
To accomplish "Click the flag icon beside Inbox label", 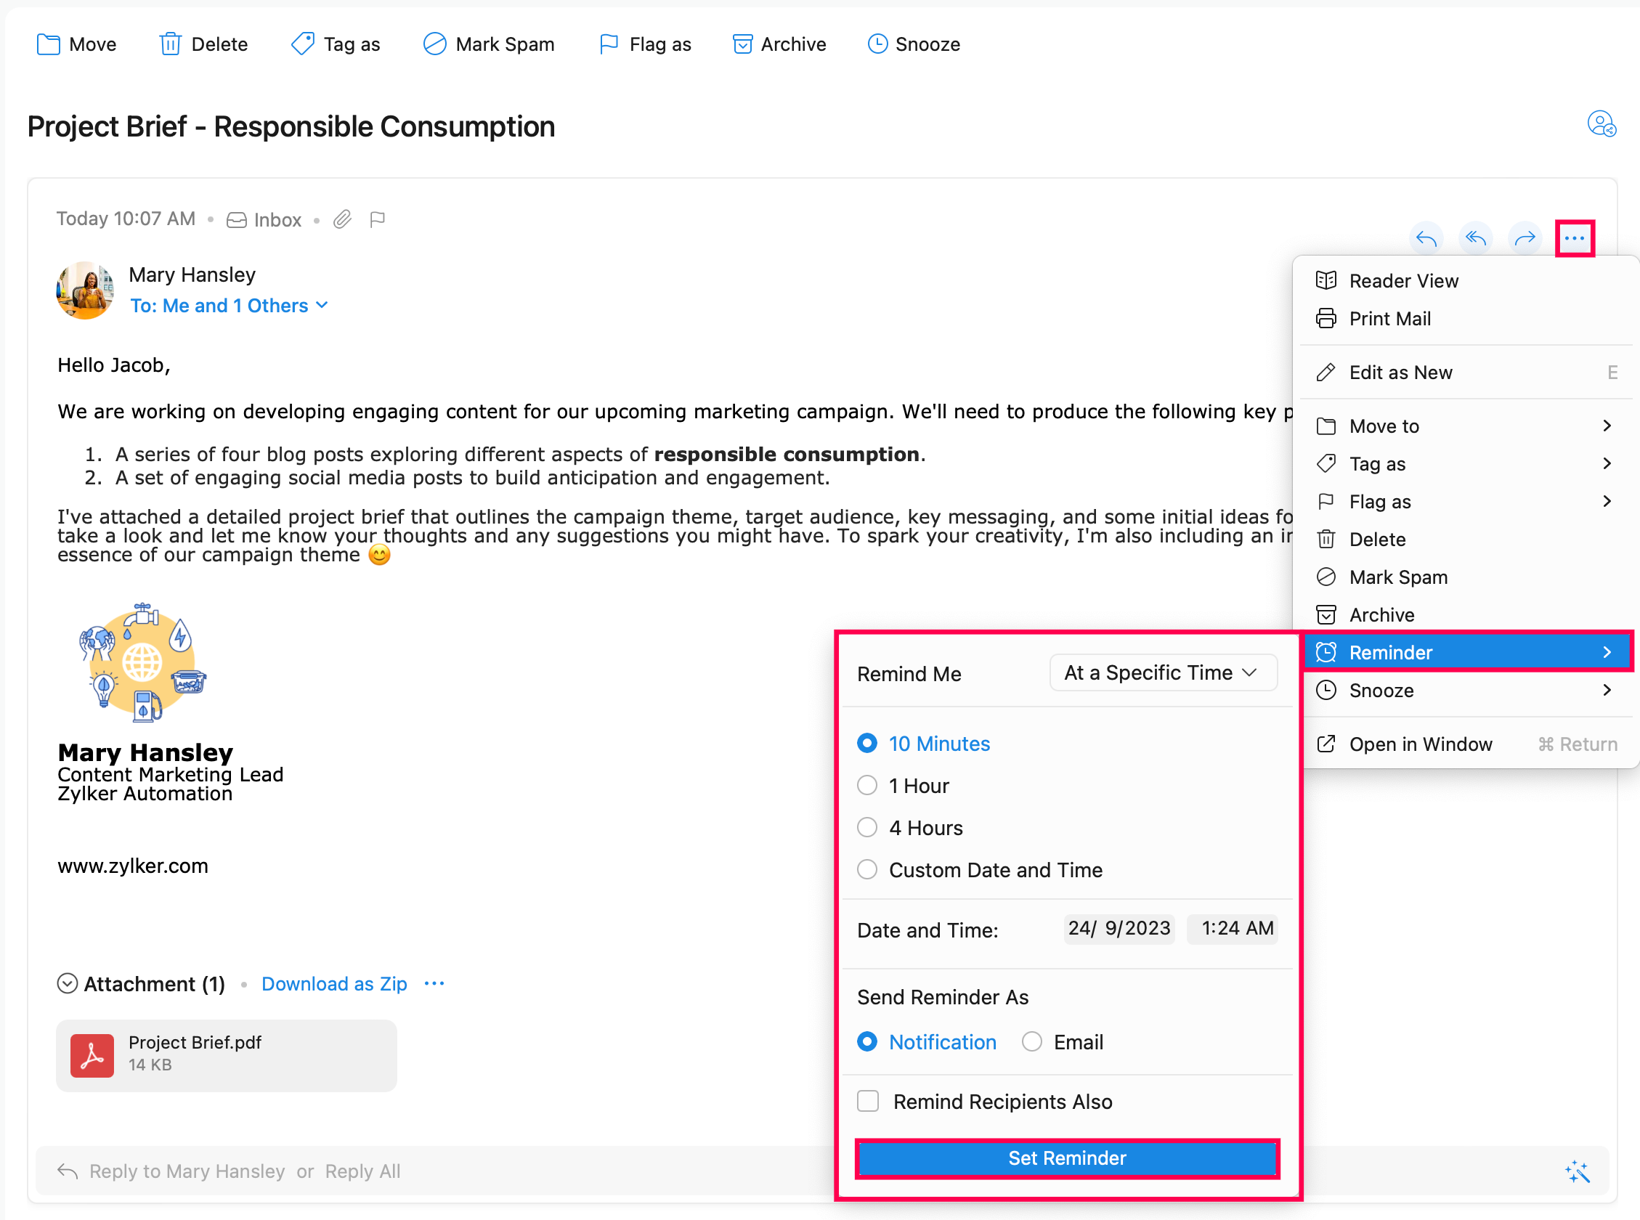I will (378, 219).
